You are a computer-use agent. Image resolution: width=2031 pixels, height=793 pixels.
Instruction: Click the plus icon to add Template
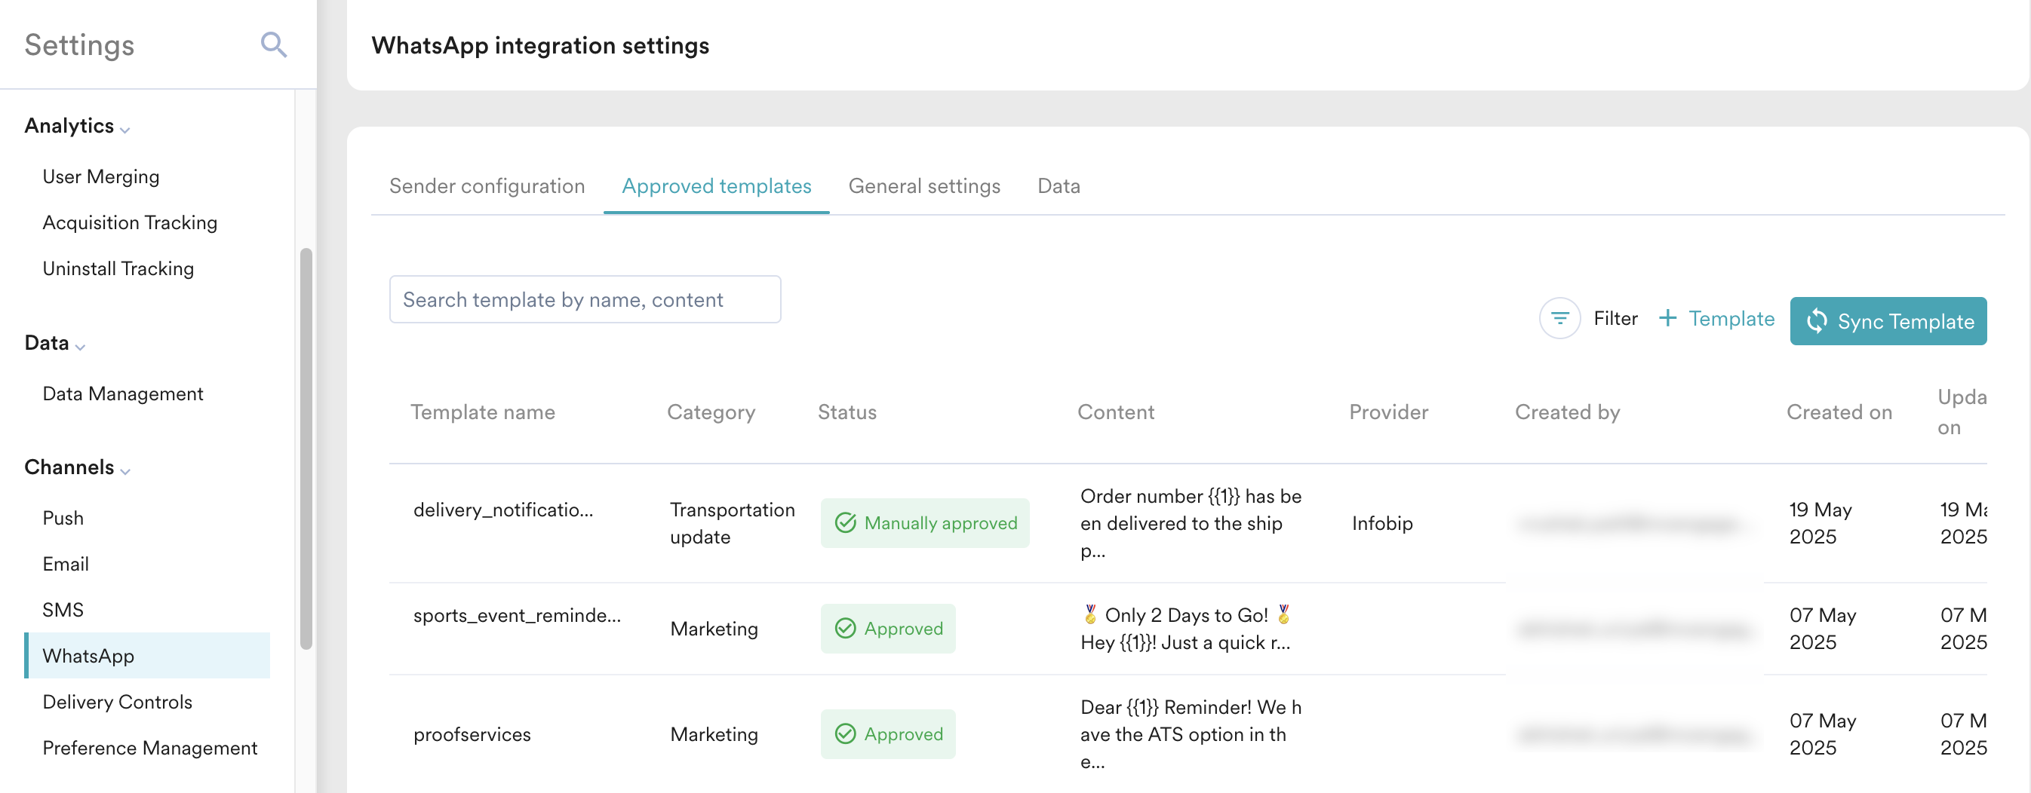click(x=1667, y=318)
